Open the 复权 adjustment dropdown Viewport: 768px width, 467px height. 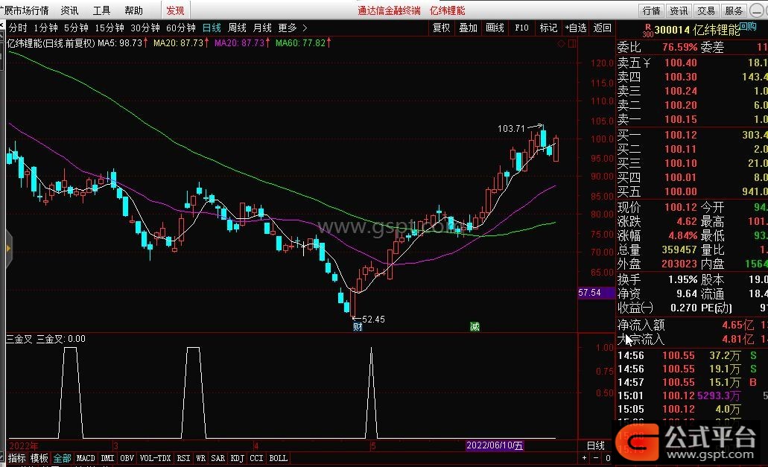441,28
